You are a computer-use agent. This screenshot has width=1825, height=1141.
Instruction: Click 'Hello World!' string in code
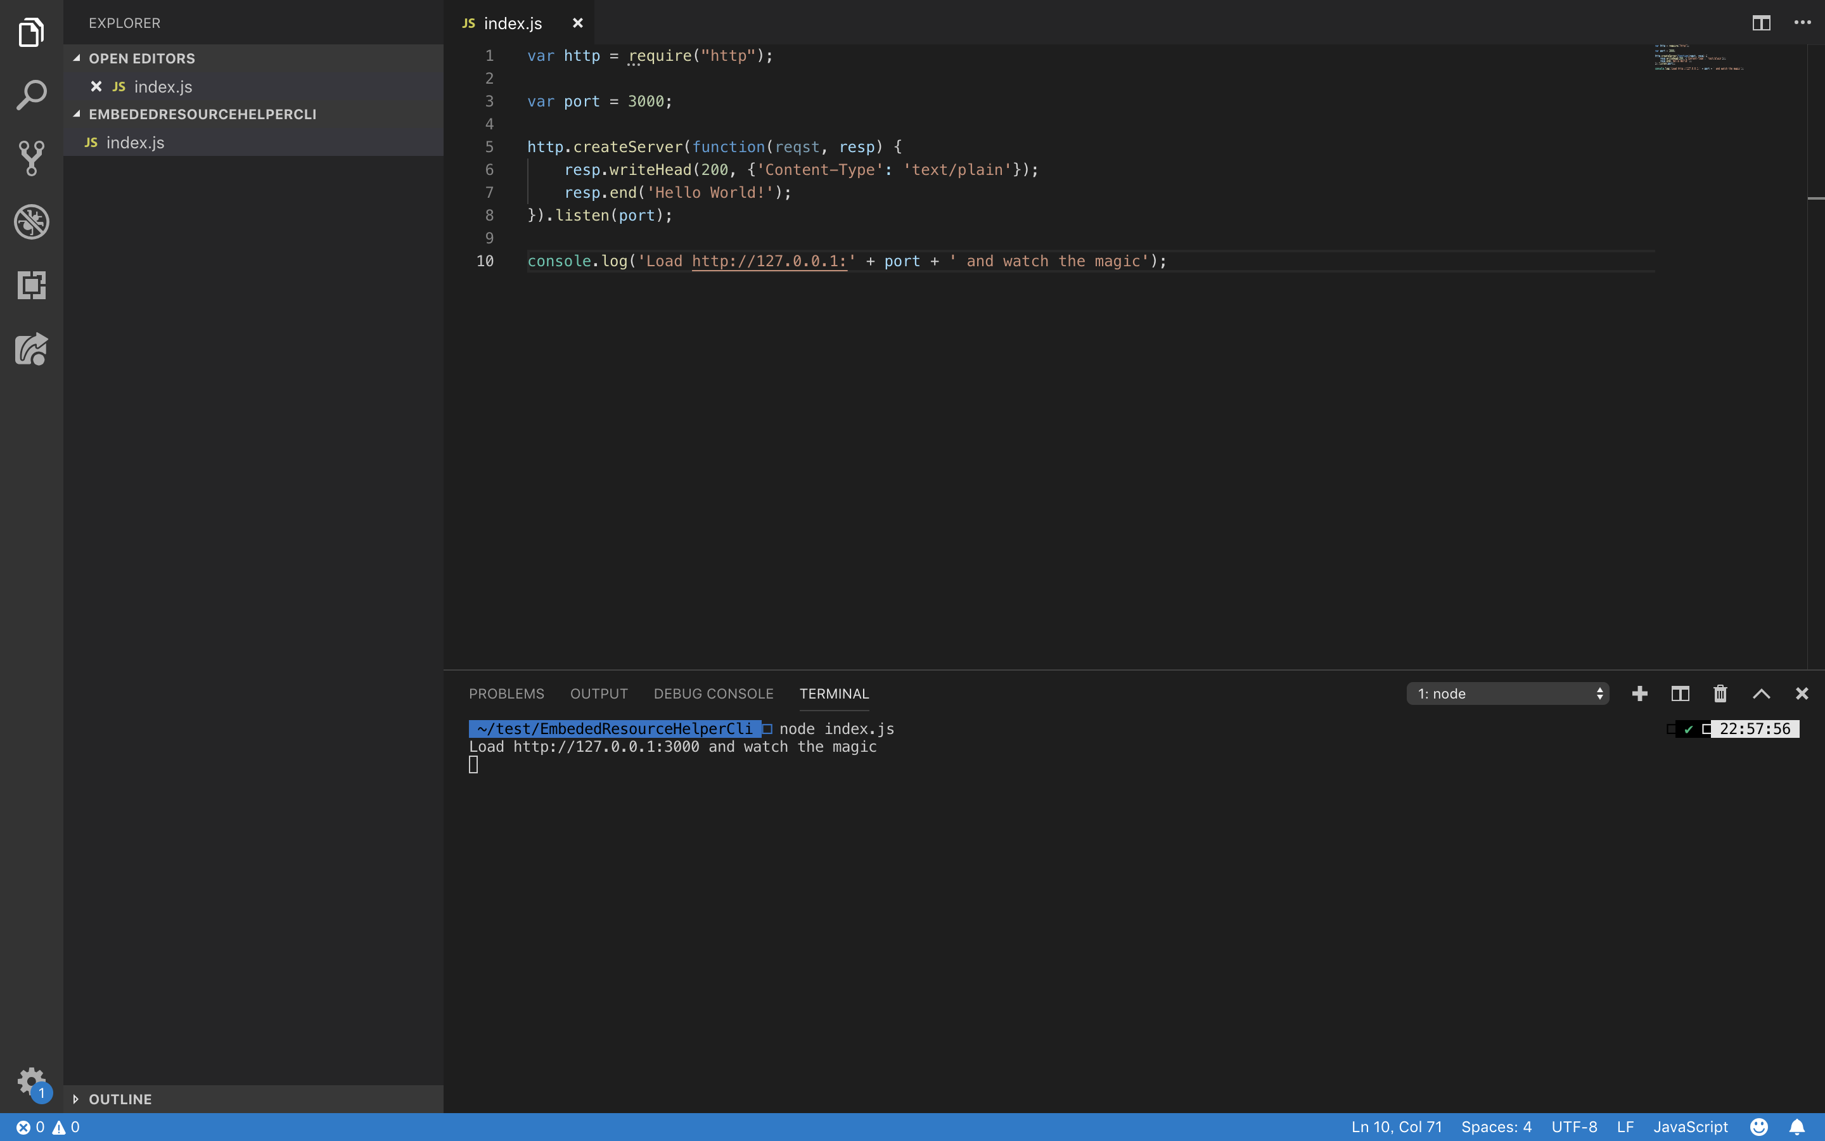pyautogui.click(x=710, y=193)
